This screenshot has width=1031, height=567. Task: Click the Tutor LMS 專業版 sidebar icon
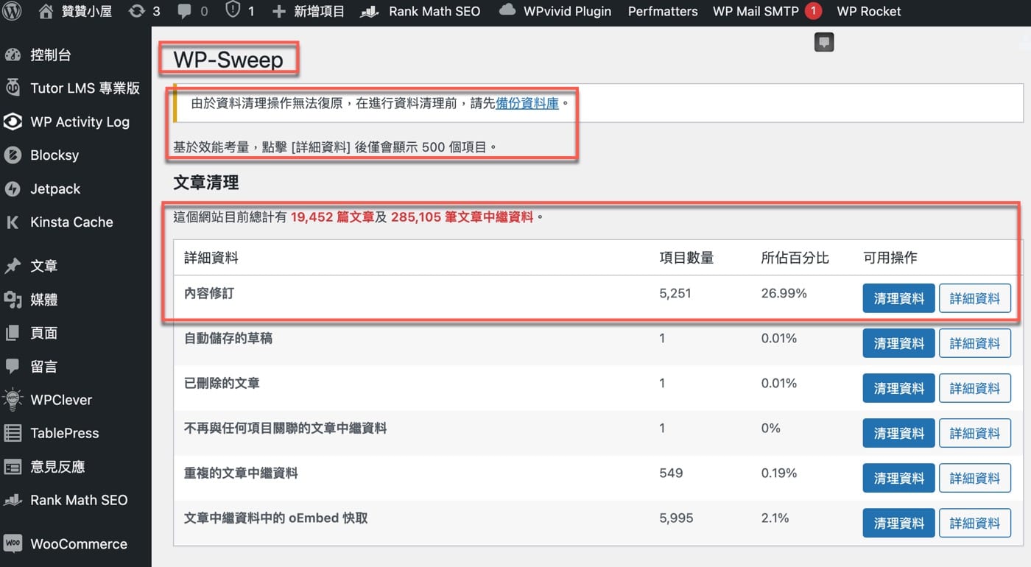(x=13, y=88)
